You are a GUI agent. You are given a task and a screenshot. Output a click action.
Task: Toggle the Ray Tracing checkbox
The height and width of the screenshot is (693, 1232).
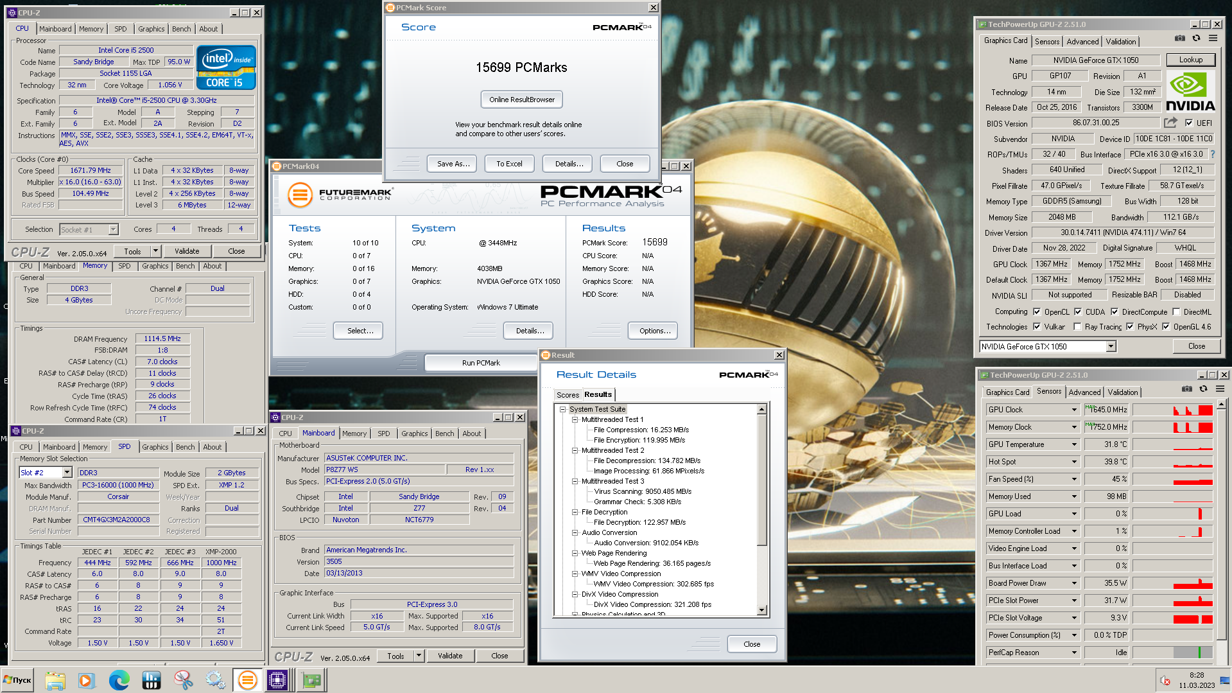pos(1077,326)
